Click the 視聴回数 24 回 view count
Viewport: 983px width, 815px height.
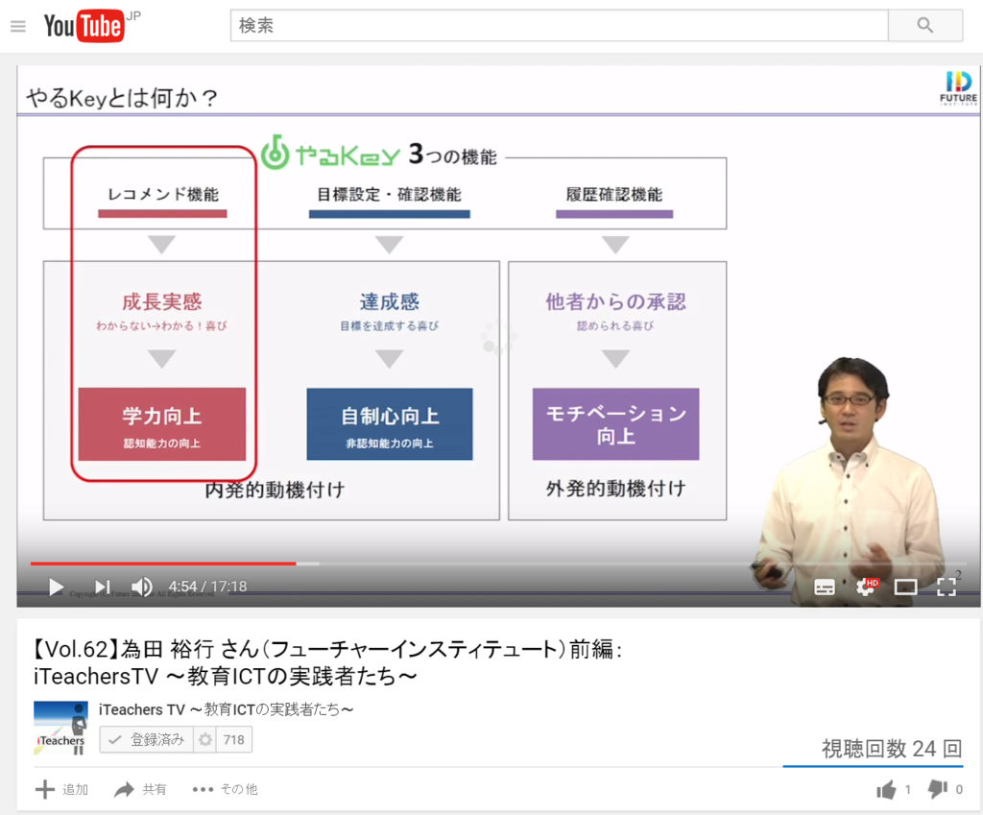pos(892,749)
